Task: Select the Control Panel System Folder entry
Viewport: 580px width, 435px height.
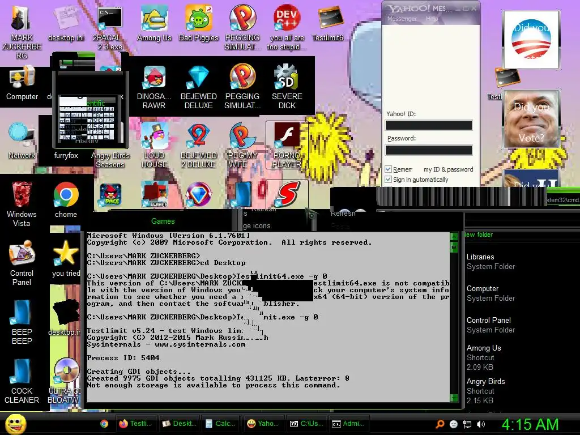Action: click(x=491, y=325)
